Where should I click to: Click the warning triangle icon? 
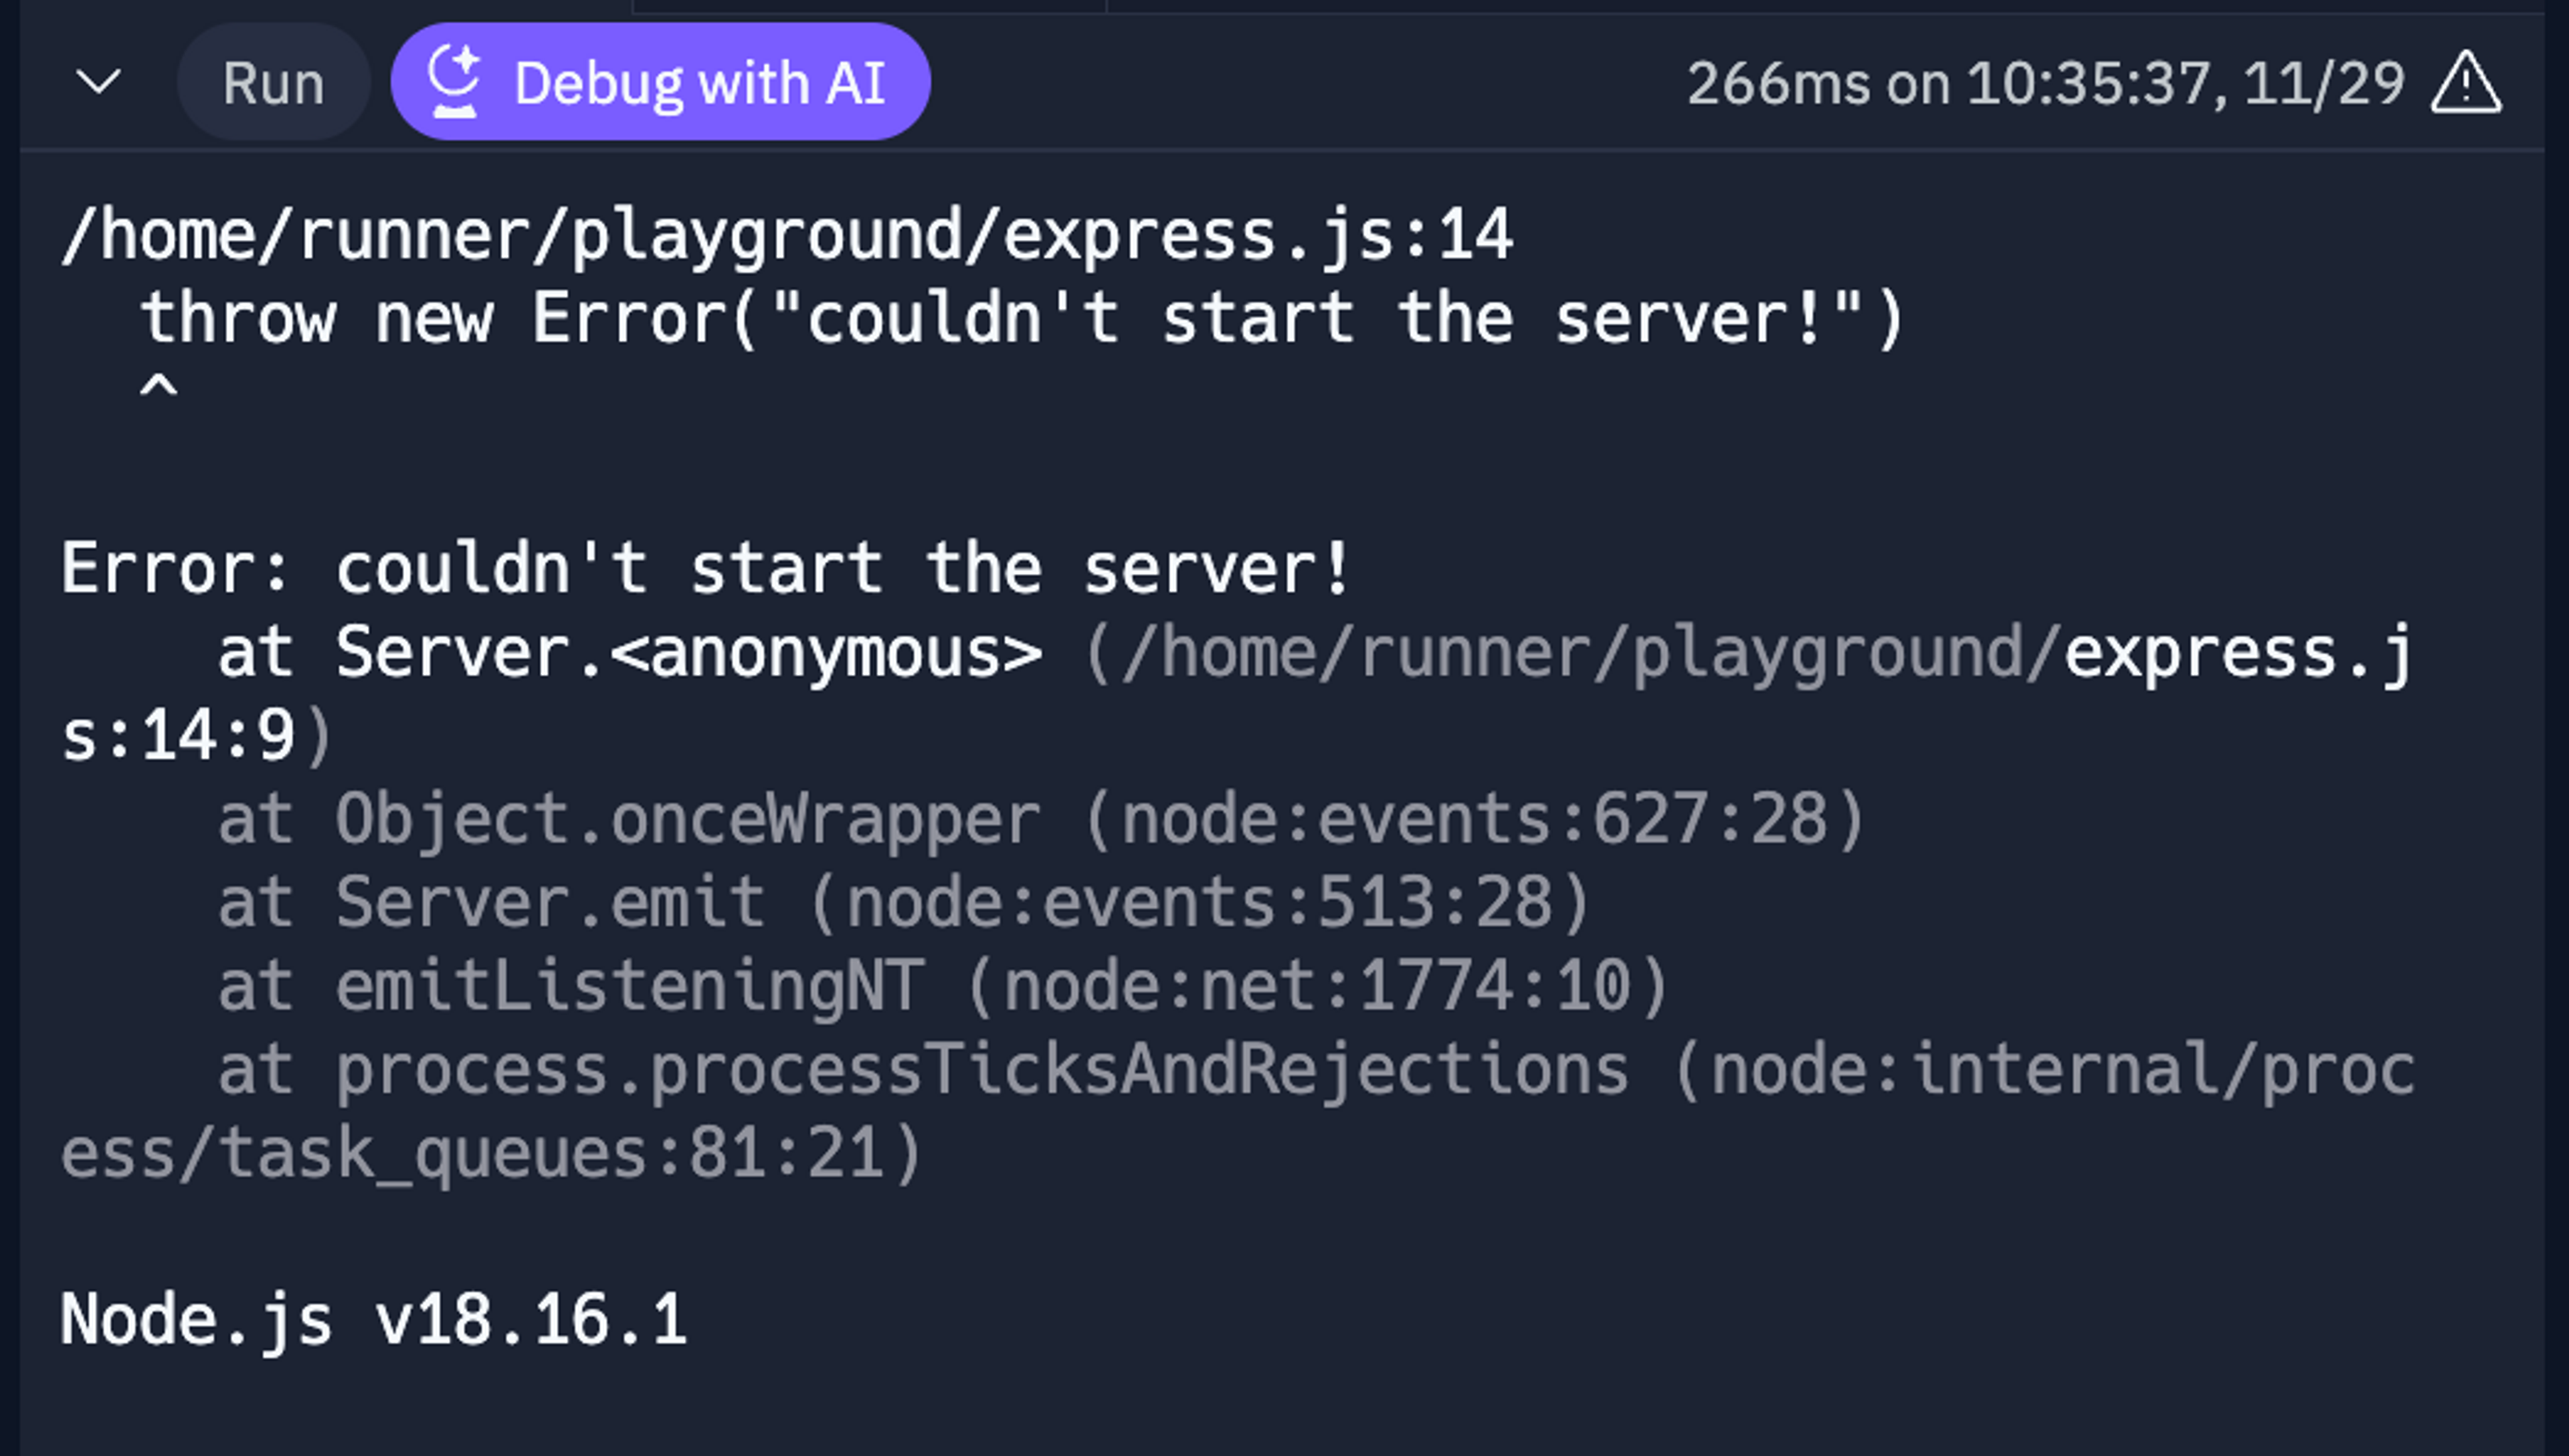coord(2465,82)
